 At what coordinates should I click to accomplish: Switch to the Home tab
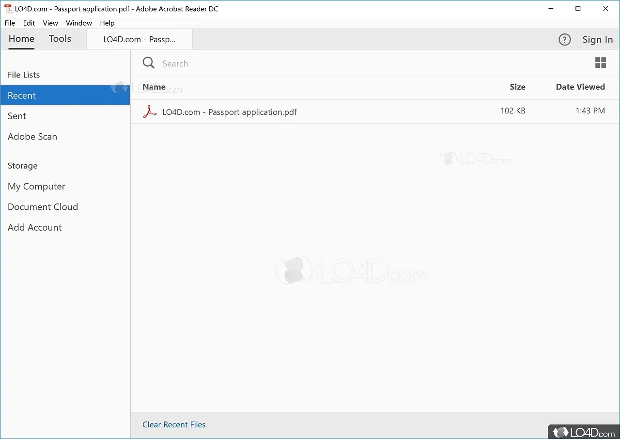21,39
